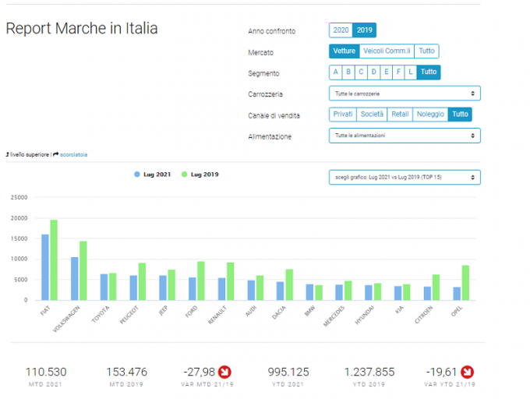The image size is (530, 399).
Task: Choose Vetture market option
Action: (x=344, y=51)
